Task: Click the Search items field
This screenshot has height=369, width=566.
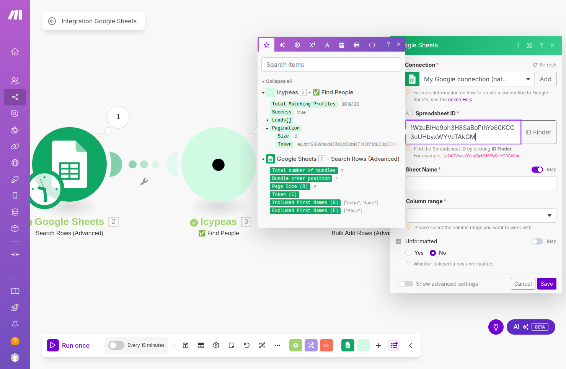Action: pos(331,65)
